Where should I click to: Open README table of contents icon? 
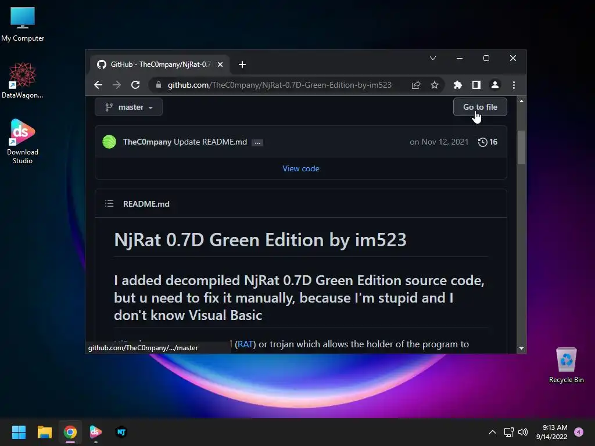(109, 204)
